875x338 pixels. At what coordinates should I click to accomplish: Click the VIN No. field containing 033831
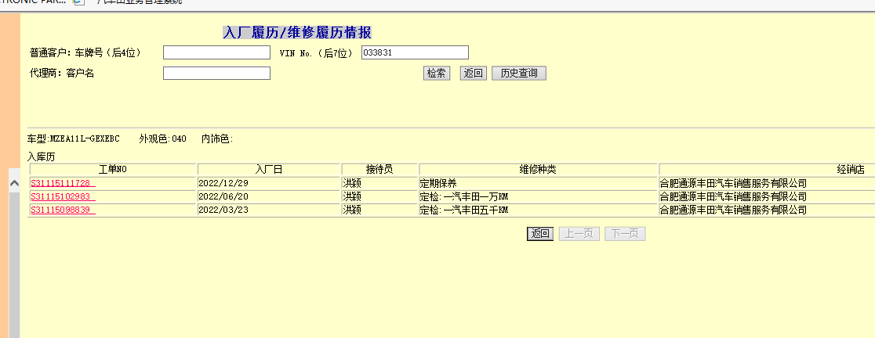coord(415,52)
